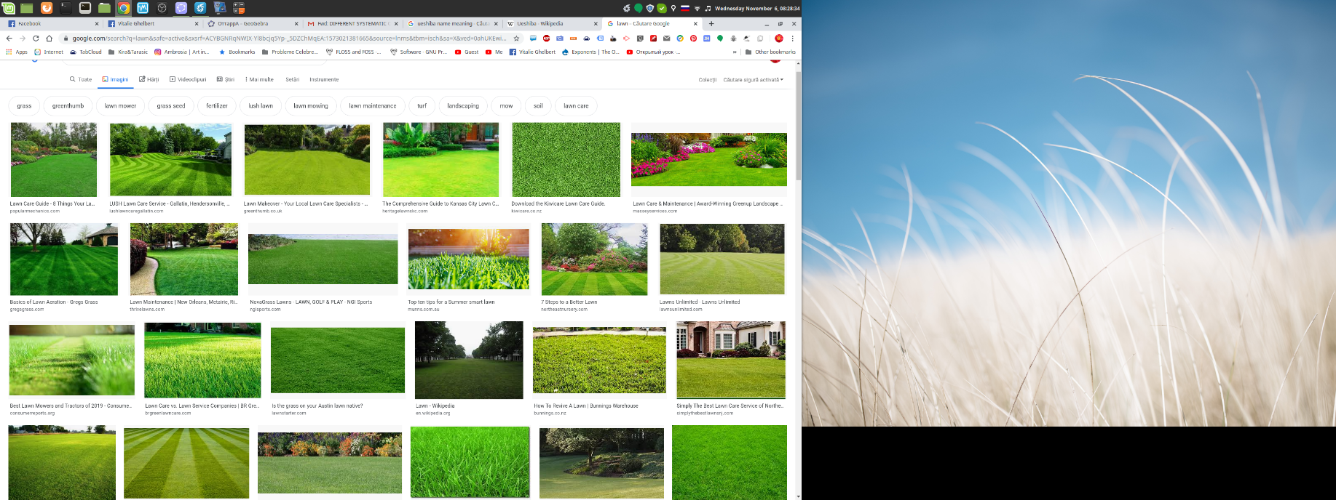Reload the current page

(x=36, y=39)
